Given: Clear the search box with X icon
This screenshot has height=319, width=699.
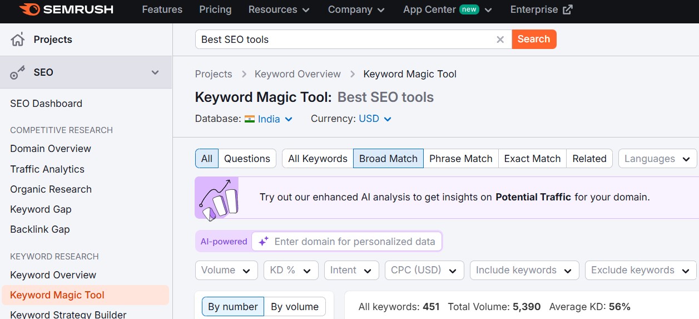Looking at the screenshot, I should tap(500, 40).
